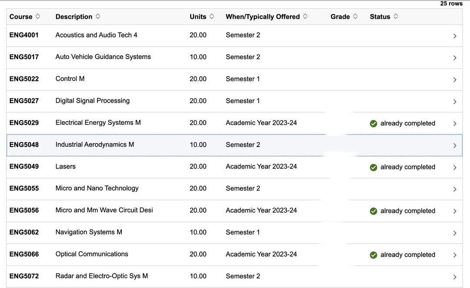The image size is (470, 288).
Task: Sort table by Description column
Action: pos(98,17)
